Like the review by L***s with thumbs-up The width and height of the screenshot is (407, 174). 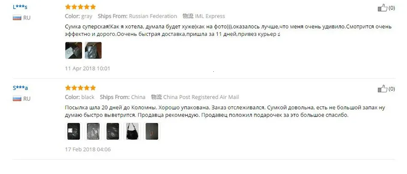[382, 8]
